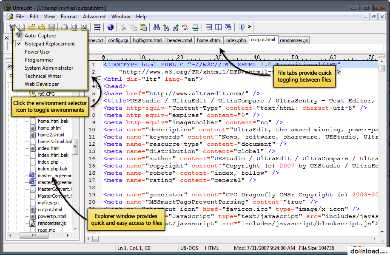The height and width of the screenshot is (255, 390).
Task: Open the View menu
Action: point(49,17)
